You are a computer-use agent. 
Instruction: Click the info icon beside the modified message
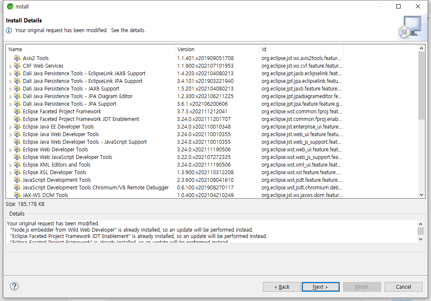(9, 30)
